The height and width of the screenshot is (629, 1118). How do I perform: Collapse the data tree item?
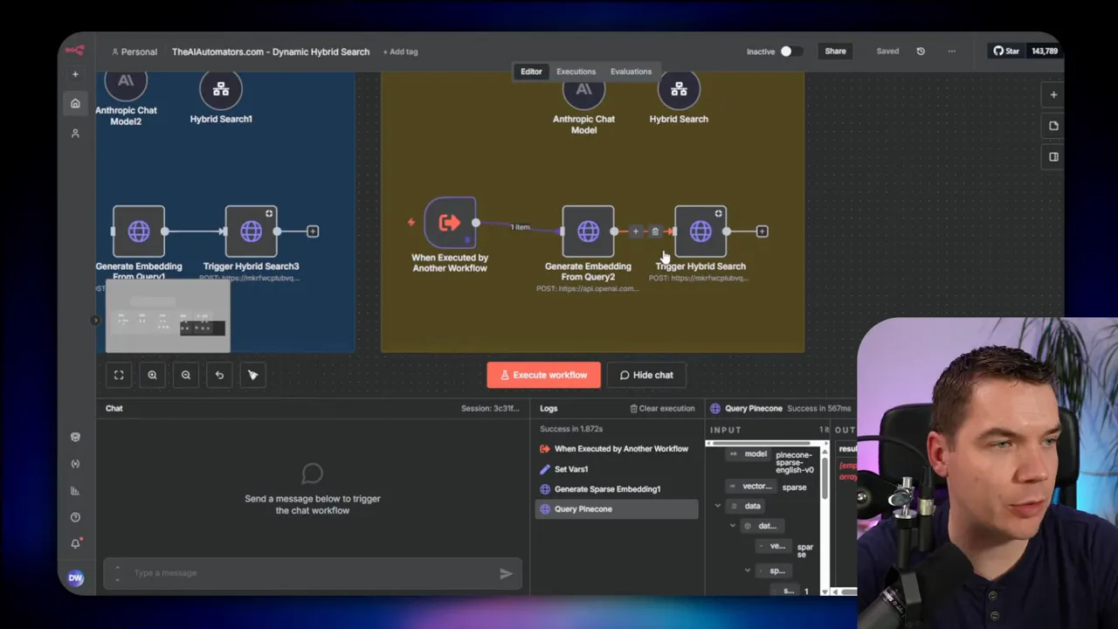click(x=718, y=506)
